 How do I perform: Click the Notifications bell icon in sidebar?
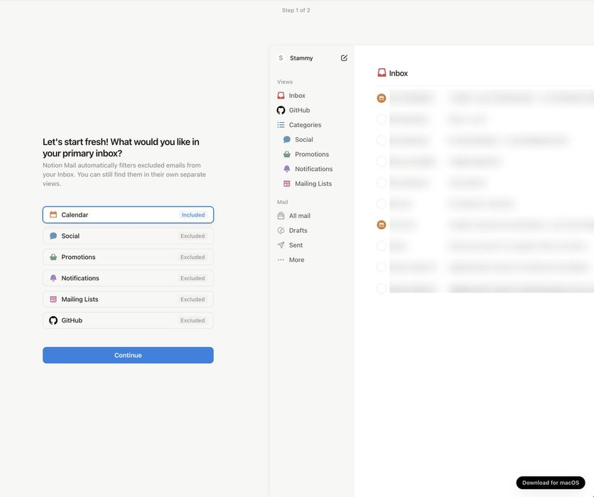(x=287, y=169)
